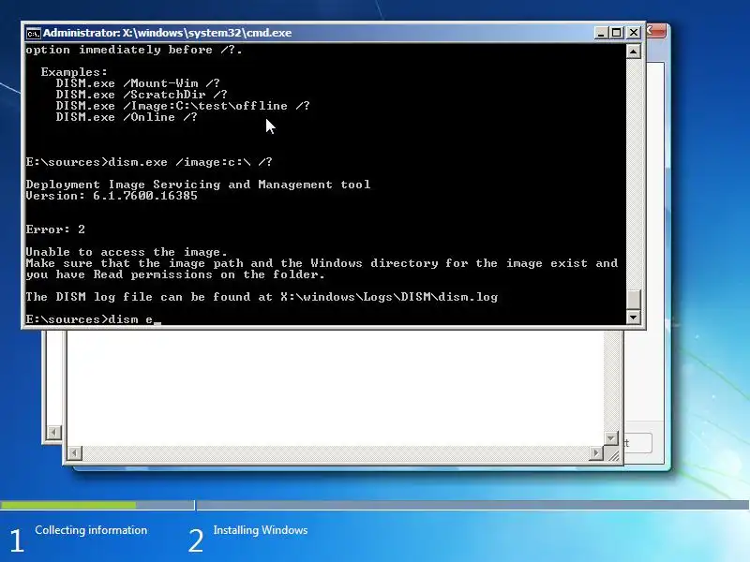Minimize the Administrator cmd.exe window
The width and height of the screenshot is (750, 562).
(601, 33)
